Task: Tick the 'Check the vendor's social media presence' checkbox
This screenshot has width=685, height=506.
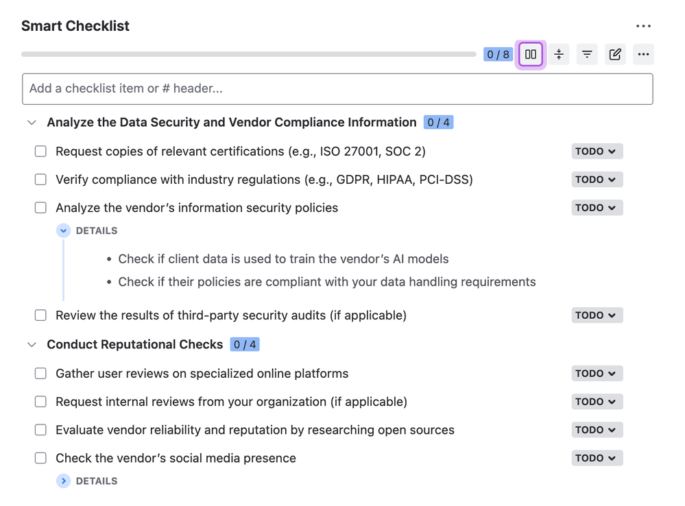Action: coord(40,457)
